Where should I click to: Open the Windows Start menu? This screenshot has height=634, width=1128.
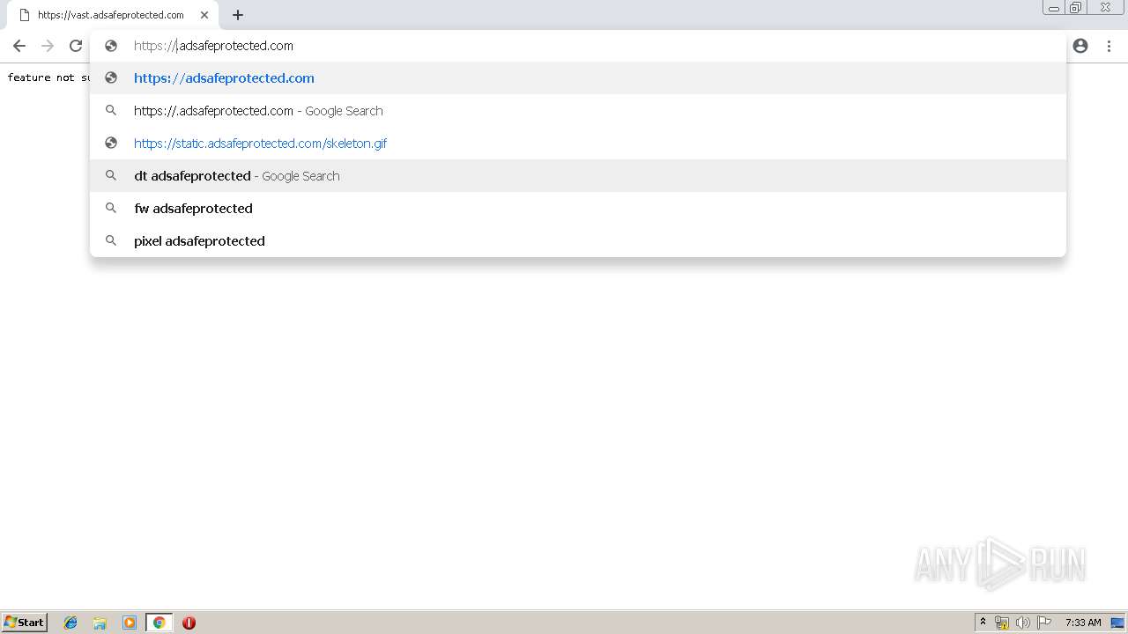pos(24,623)
